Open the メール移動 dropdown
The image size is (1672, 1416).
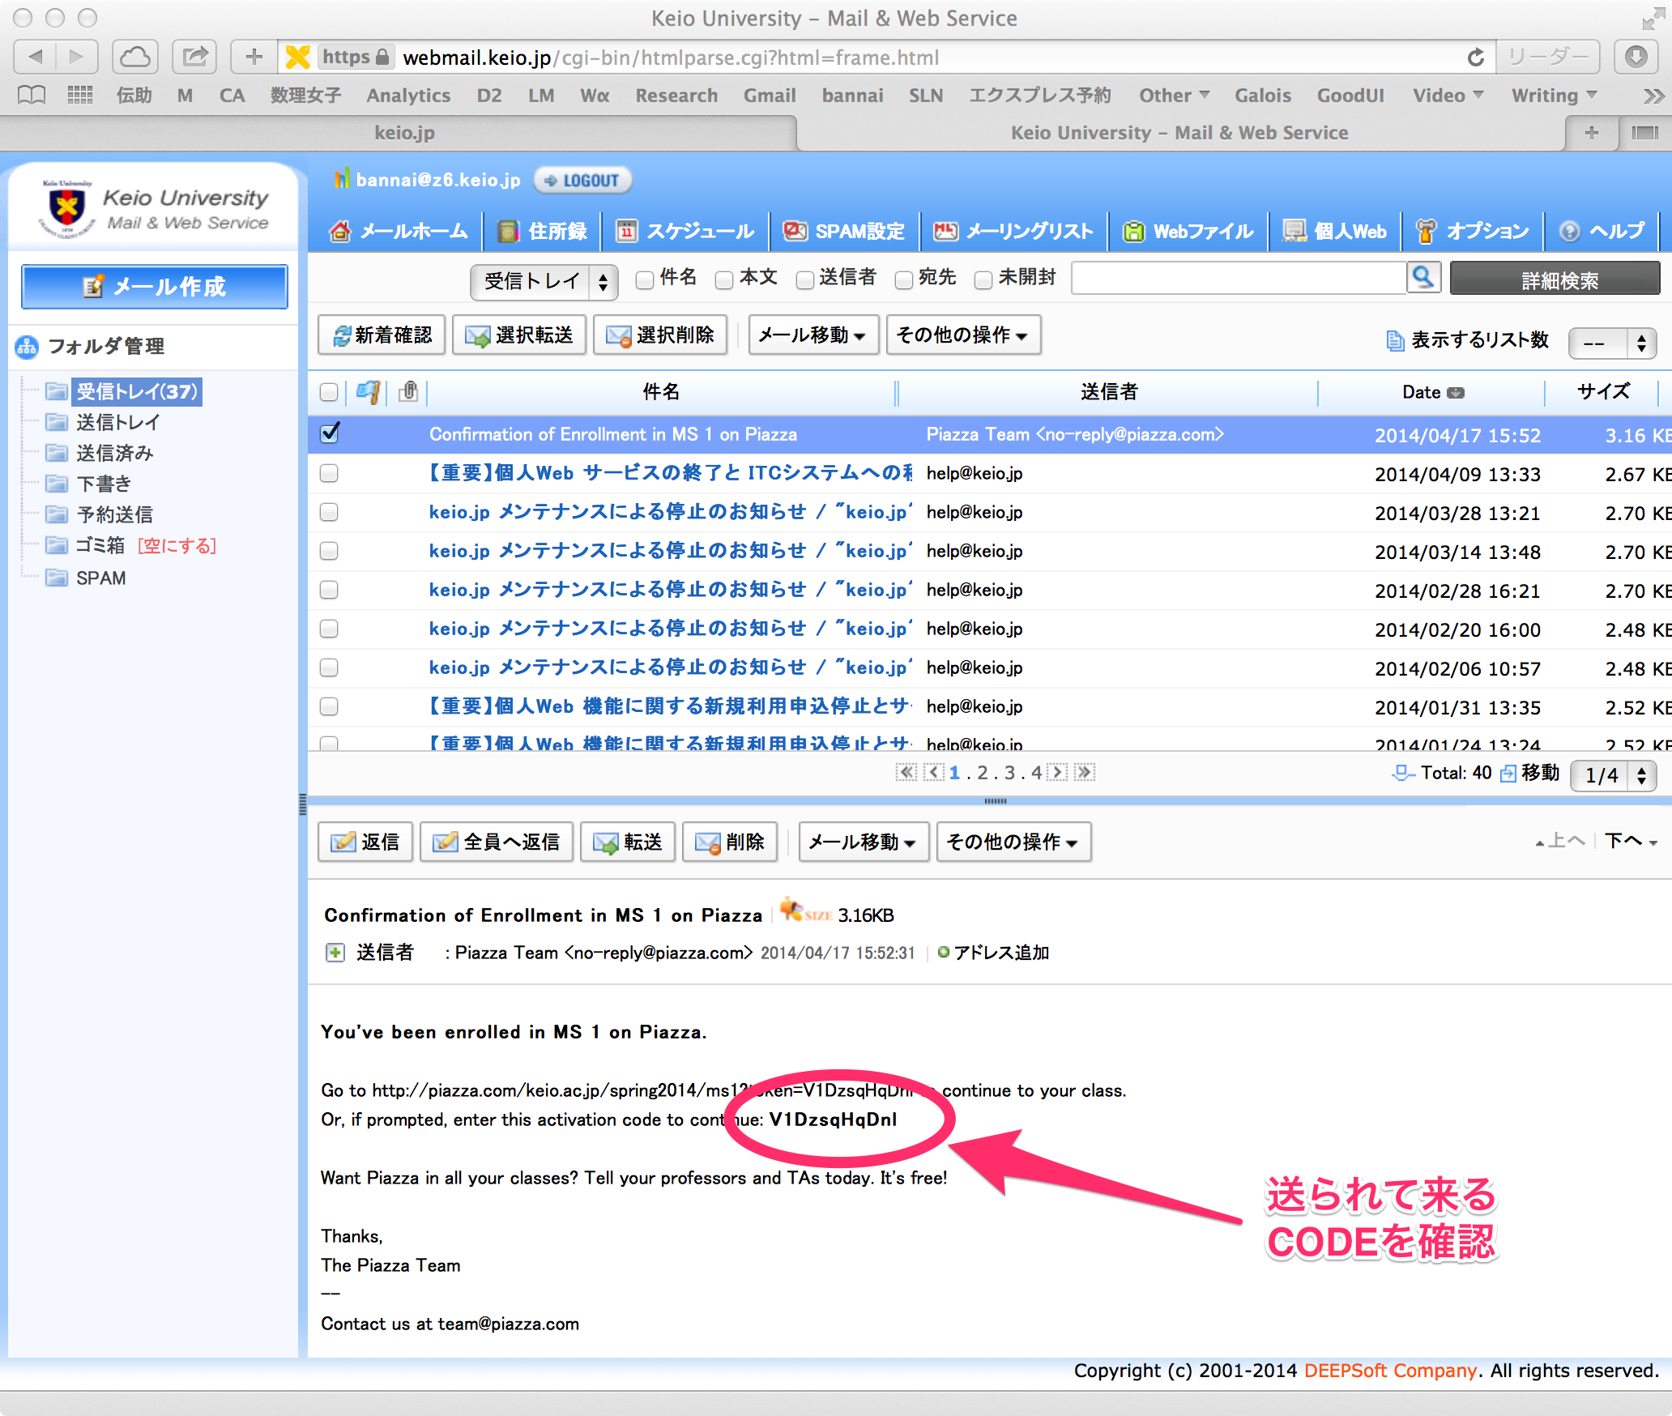point(813,335)
